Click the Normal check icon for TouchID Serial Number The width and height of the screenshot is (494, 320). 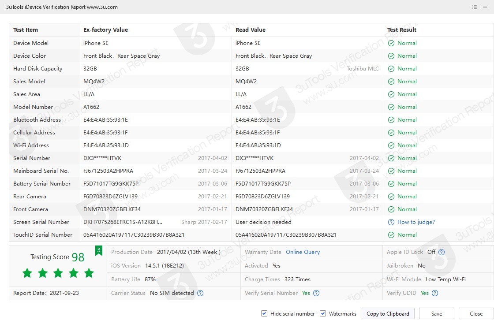[x=391, y=235]
